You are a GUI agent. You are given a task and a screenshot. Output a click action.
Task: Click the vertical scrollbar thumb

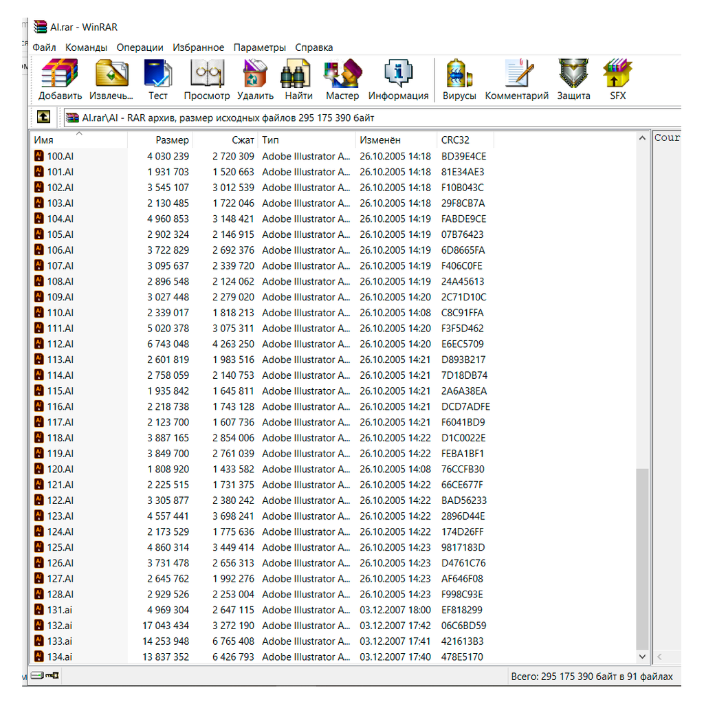tap(643, 558)
